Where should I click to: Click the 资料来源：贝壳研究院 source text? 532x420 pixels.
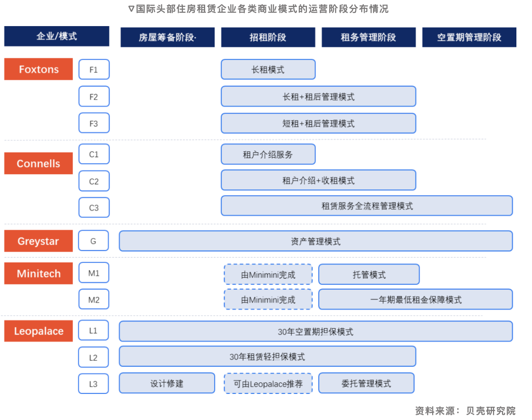(465, 410)
